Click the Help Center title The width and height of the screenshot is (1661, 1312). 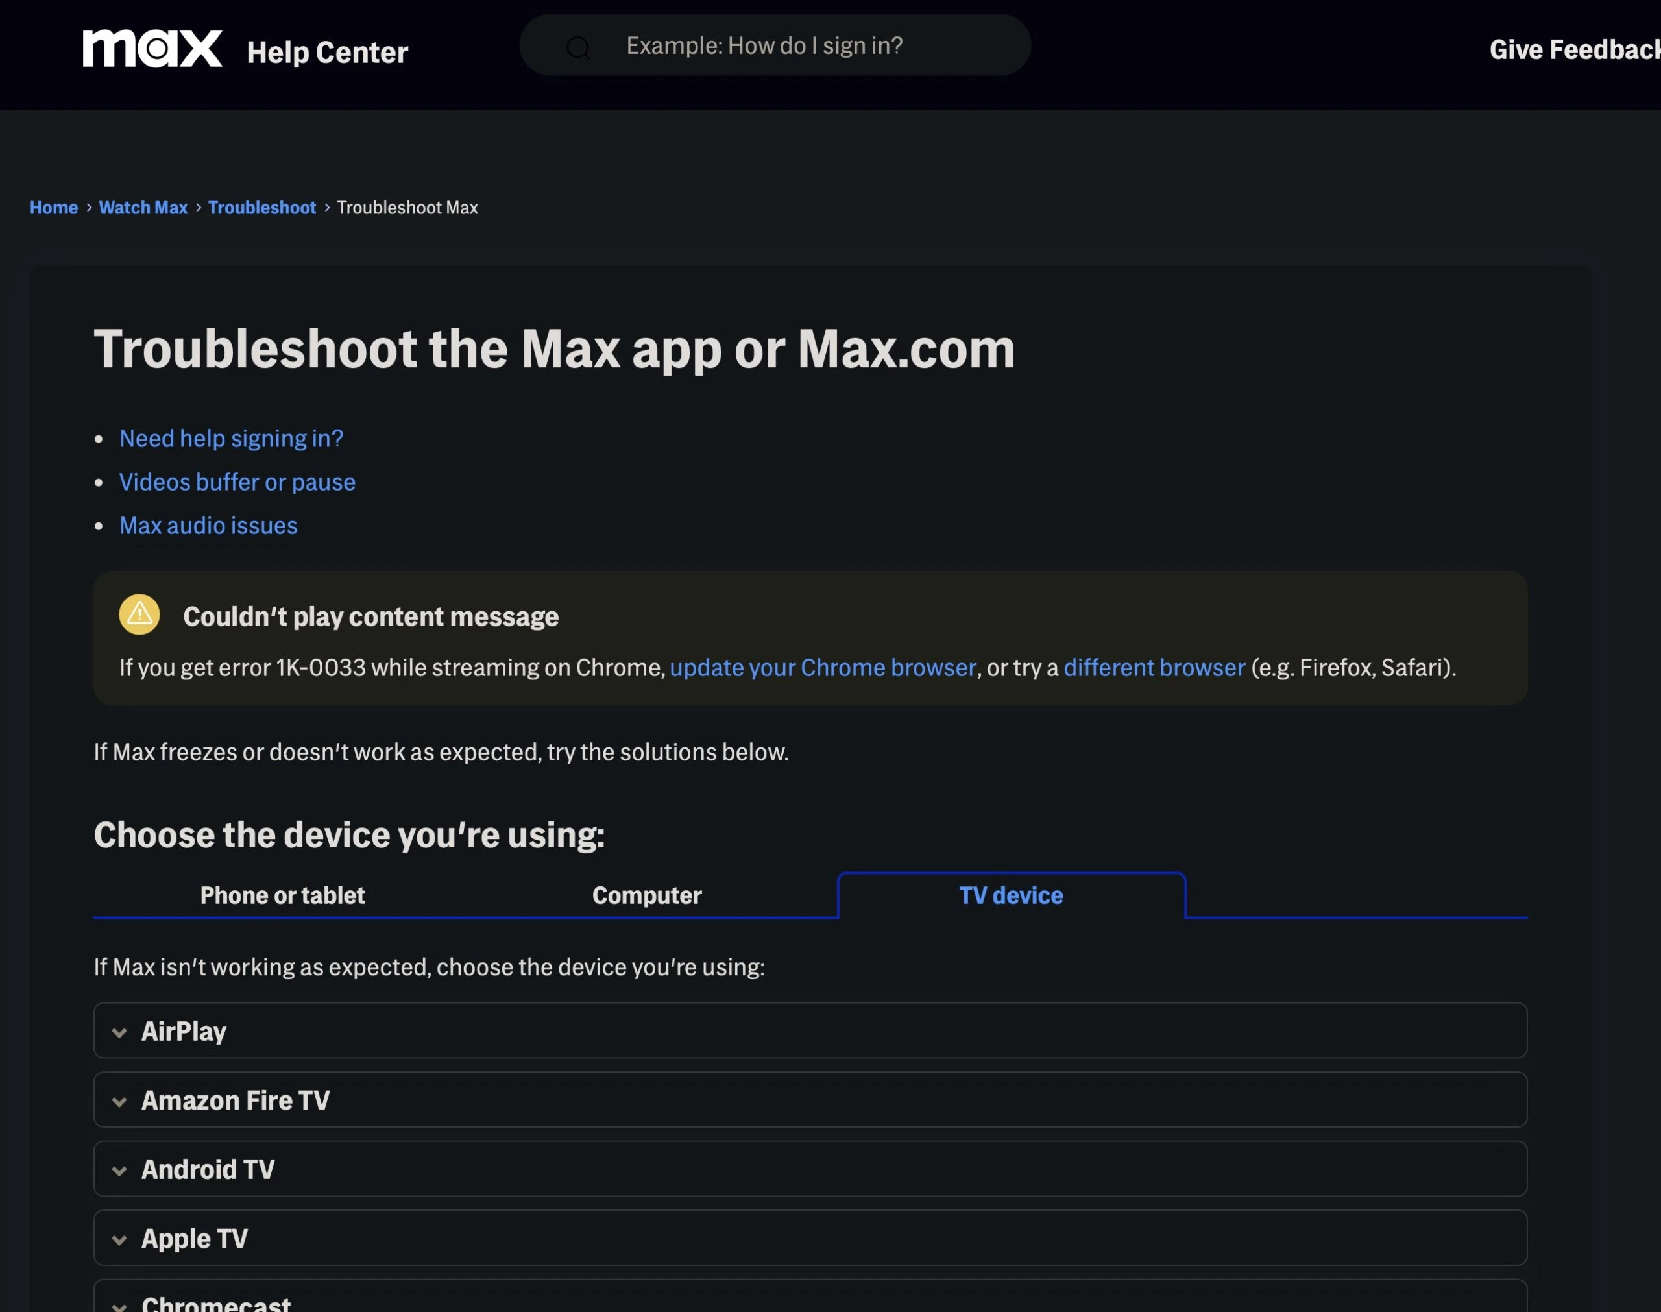[327, 53]
